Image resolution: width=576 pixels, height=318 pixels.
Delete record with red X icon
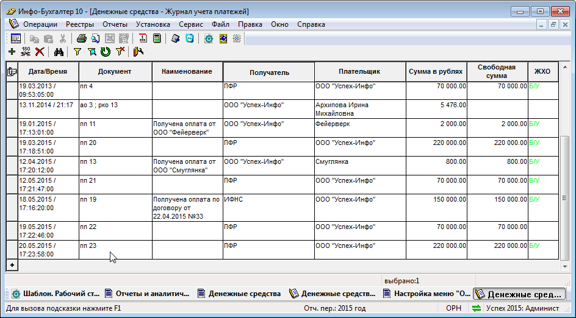(40, 52)
